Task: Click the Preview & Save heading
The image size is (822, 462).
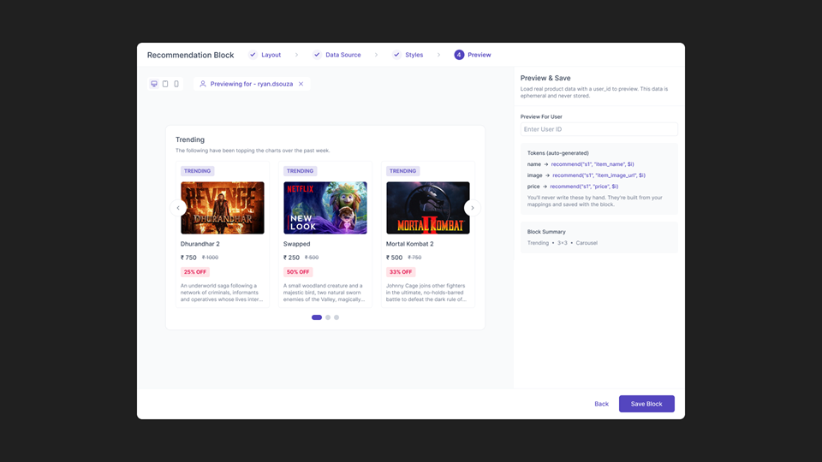Action: (x=545, y=78)
